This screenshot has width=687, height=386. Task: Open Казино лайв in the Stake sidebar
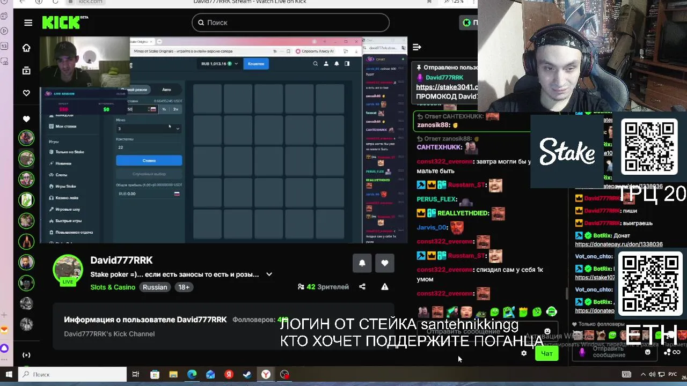64,198
